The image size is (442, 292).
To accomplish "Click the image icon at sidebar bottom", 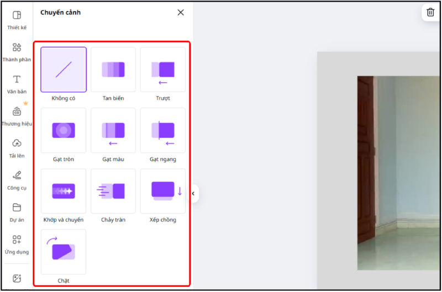I will (17, 279).
